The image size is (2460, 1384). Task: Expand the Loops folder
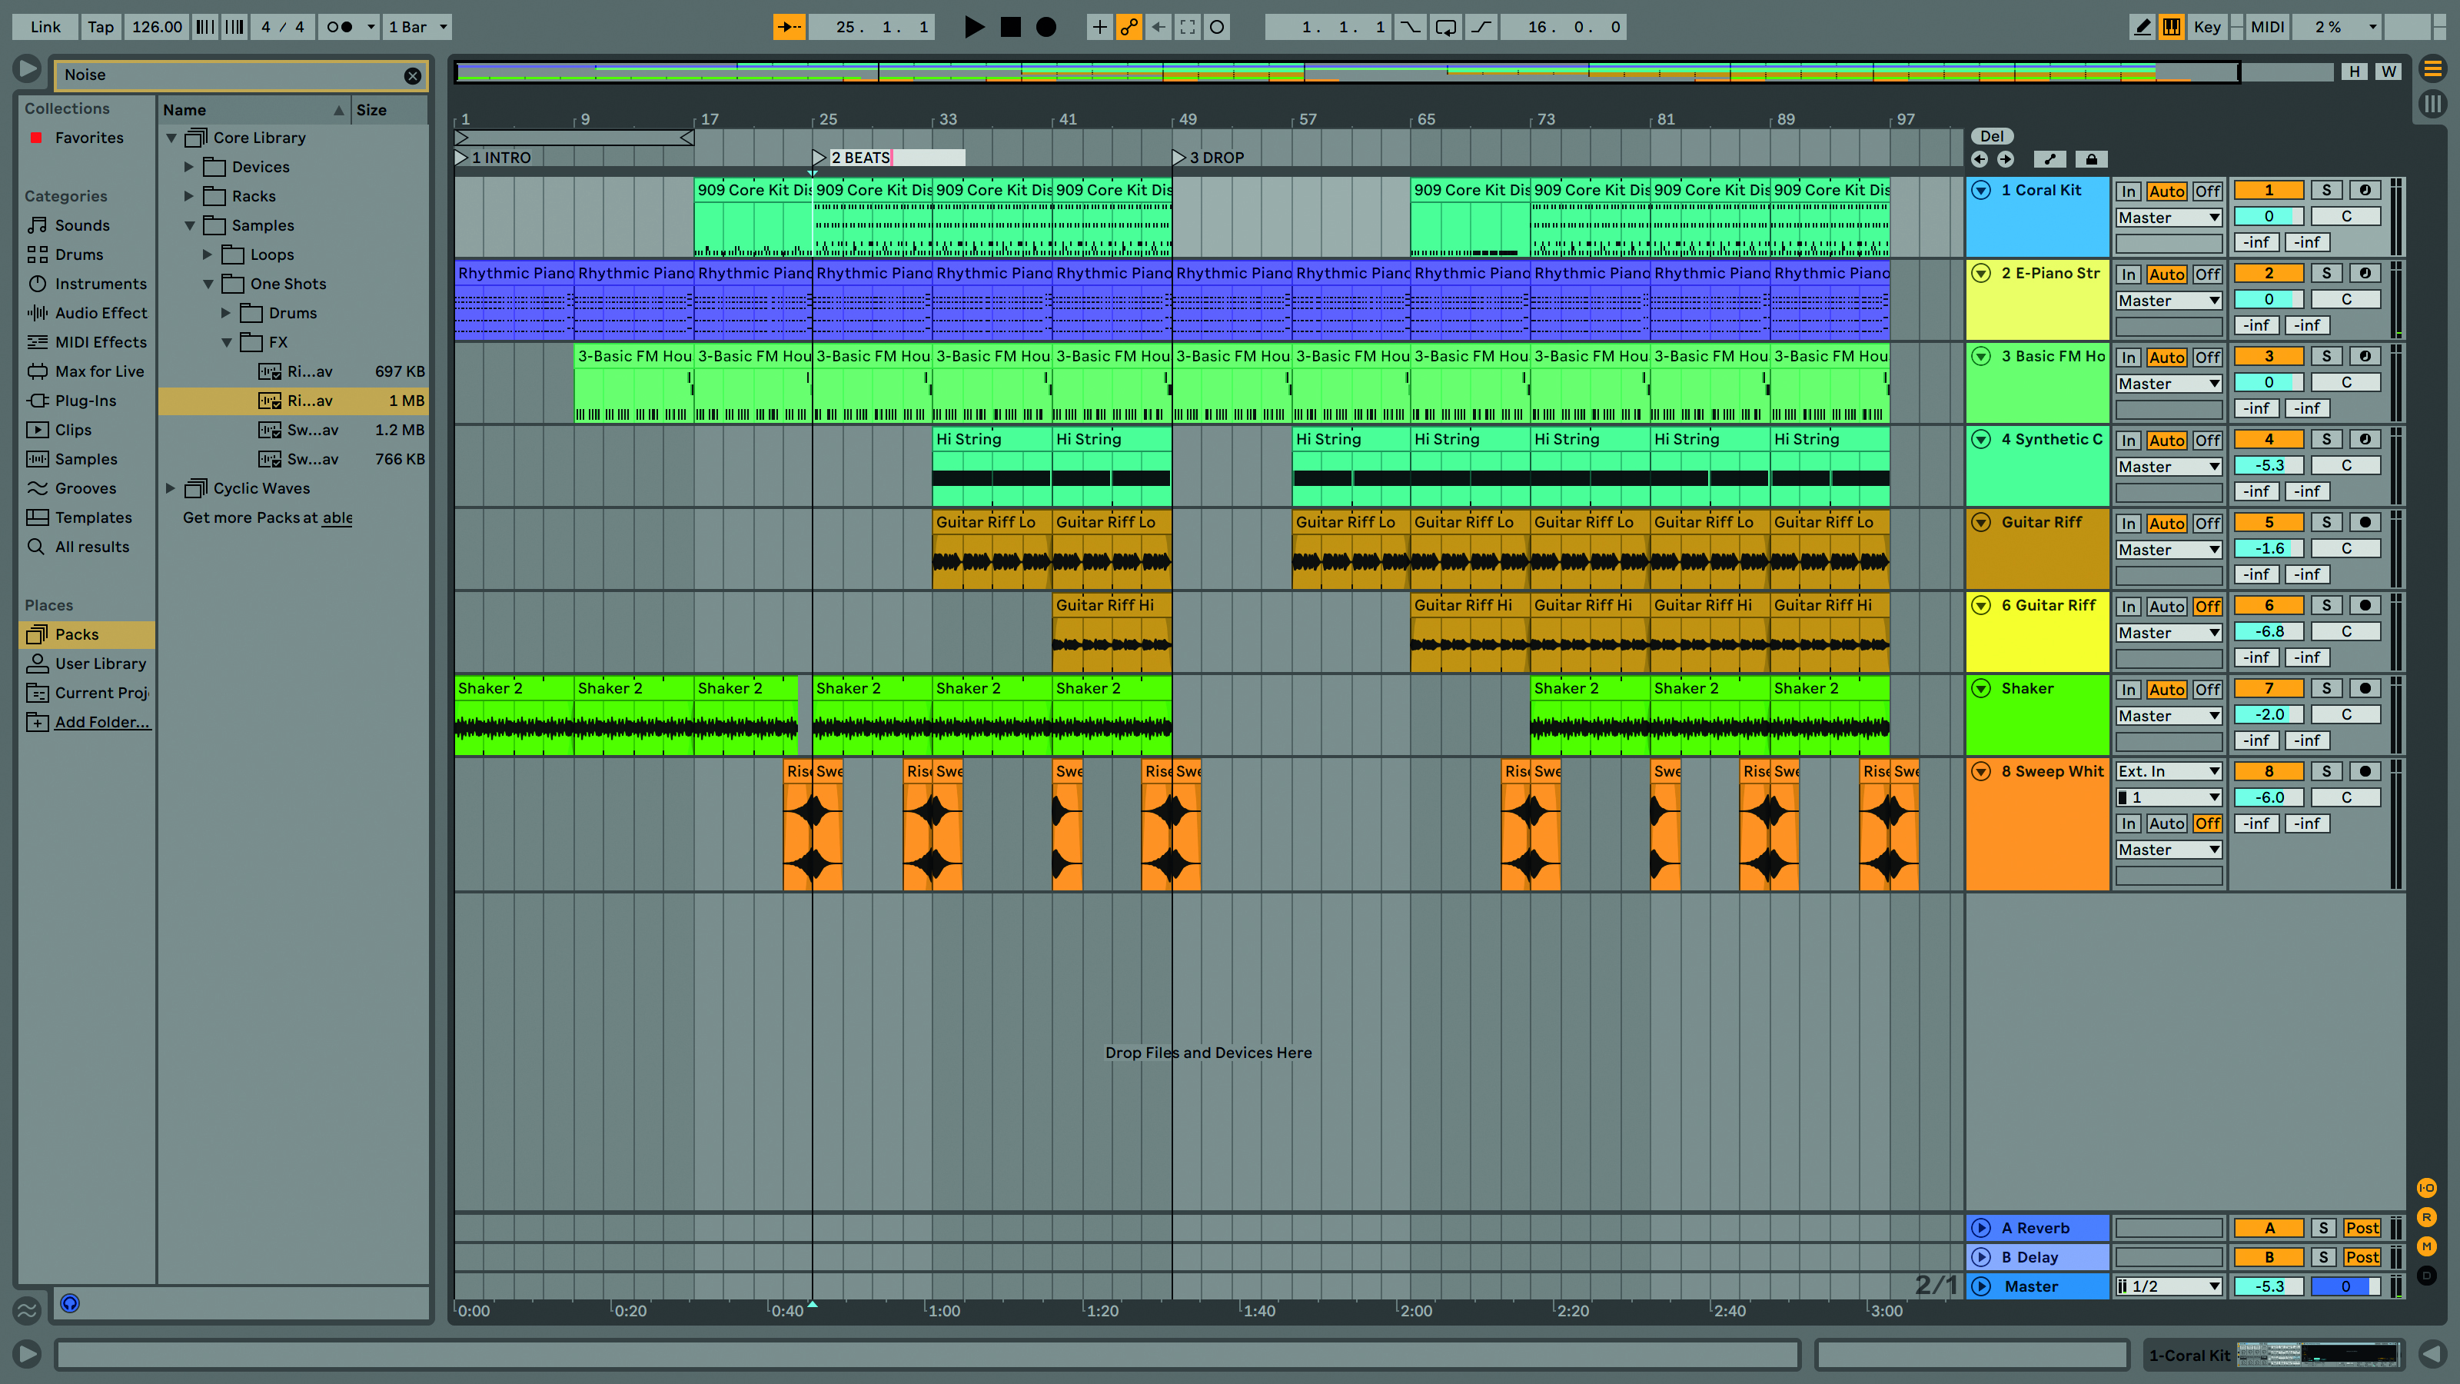click(208, 255)
